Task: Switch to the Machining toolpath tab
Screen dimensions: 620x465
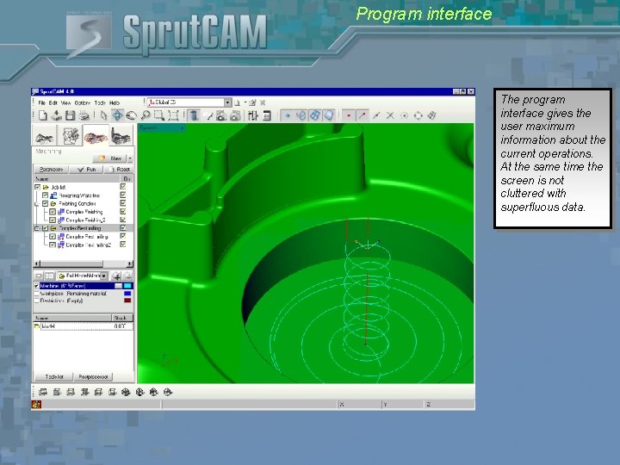Action: click(x=96, y=135)
